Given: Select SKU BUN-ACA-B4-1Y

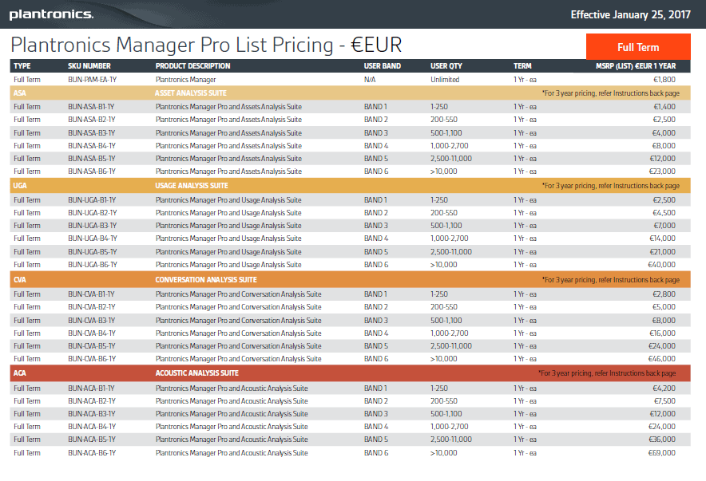Looking at the screenshot, I should point(92,427).
